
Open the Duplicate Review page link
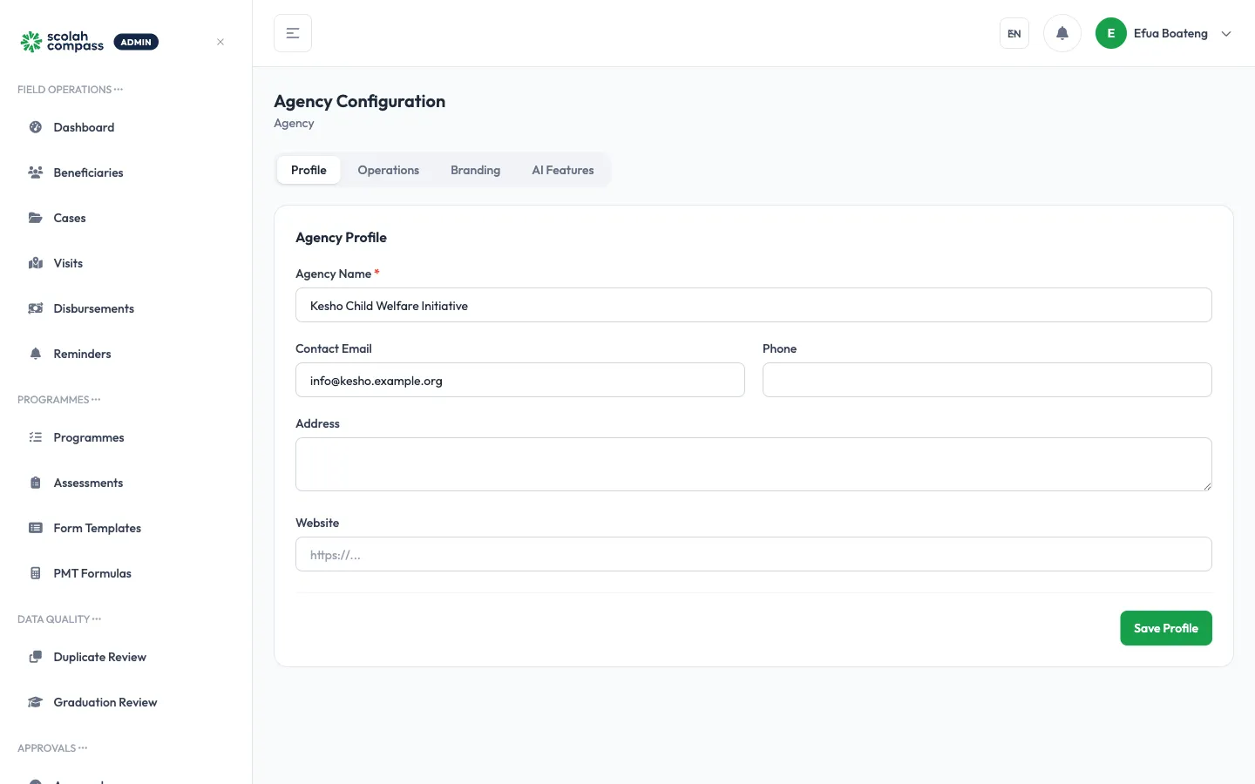pyautogui.click(x=99, y=657)
